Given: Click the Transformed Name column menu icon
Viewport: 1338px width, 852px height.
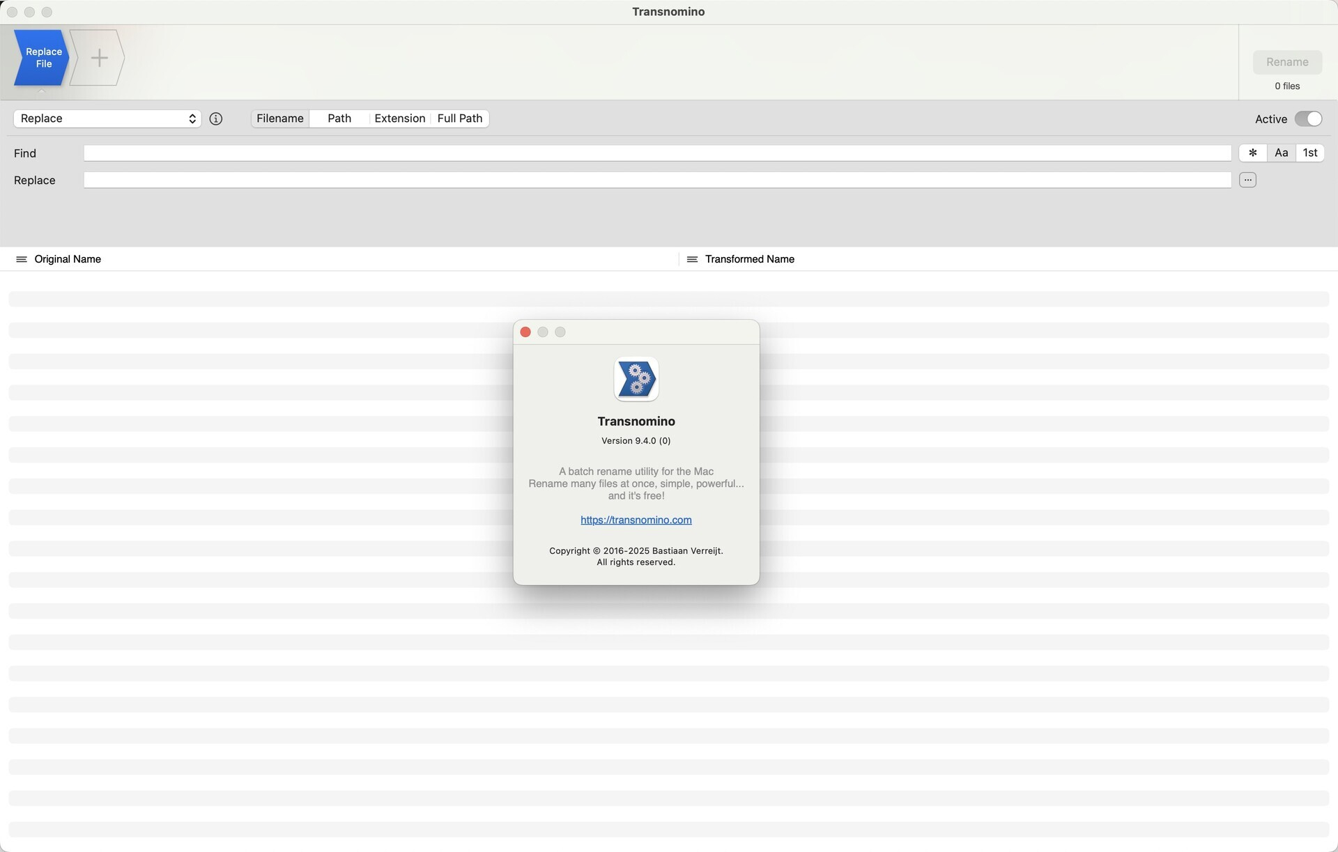Looking at the screenshot, I should coord(692,259).
